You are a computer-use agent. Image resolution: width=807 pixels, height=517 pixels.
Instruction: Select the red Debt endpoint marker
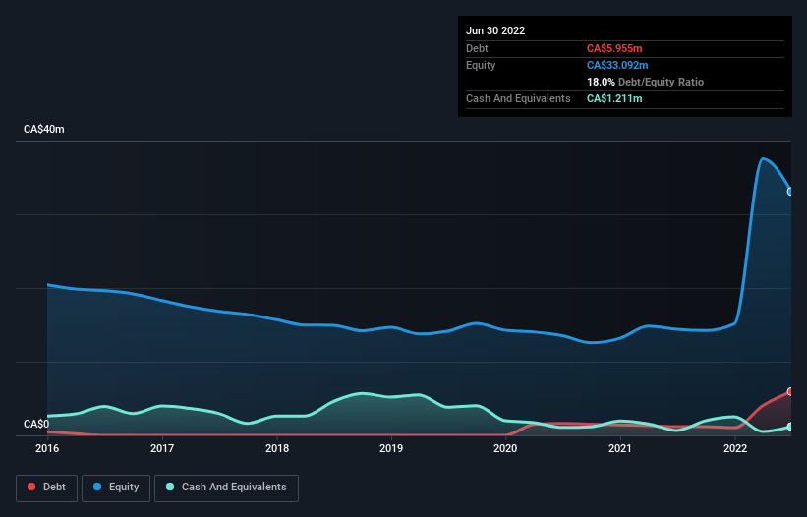[x=790, y=391]
